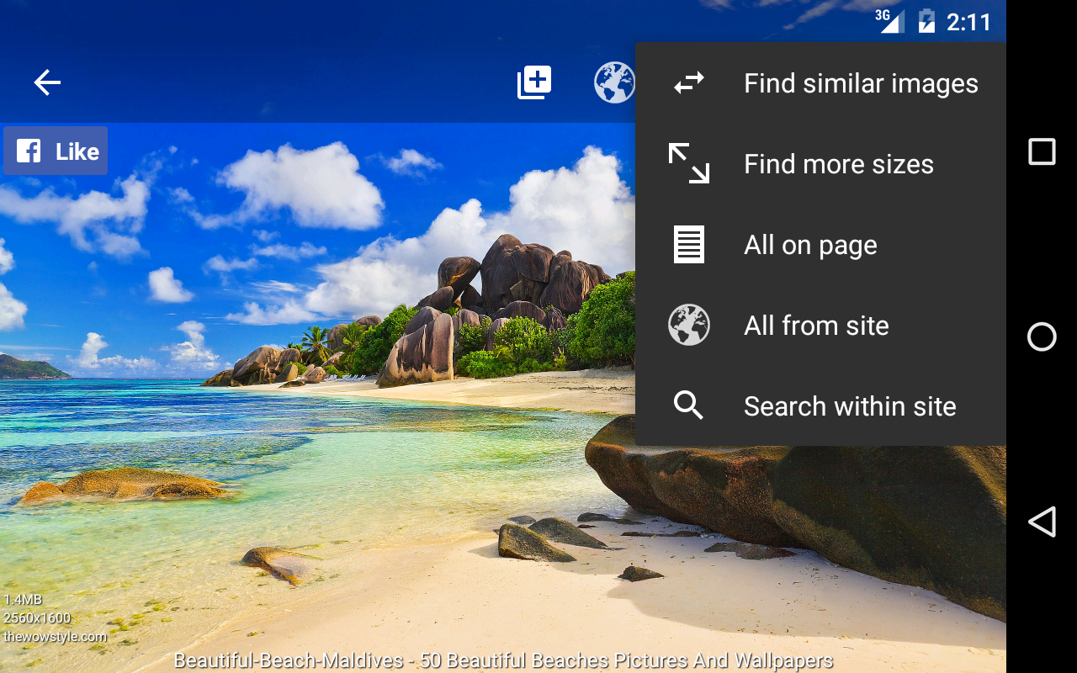Tap the expand arrows icon beside Find more sizes
This screenshot has height=673, width=1077.
pos(689,163)
